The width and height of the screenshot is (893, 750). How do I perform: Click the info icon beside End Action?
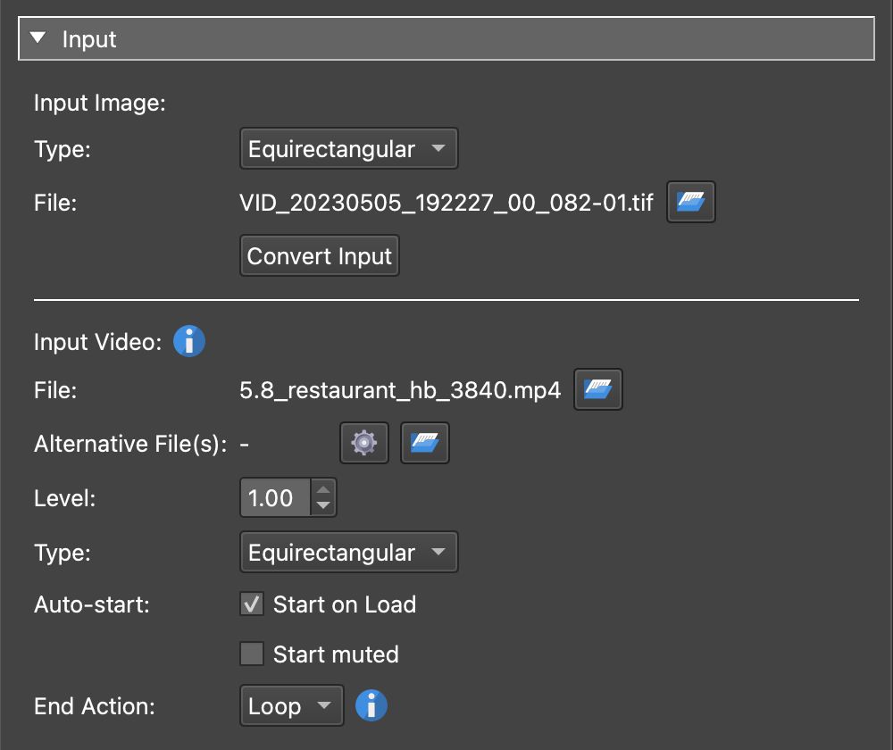click(x=371, y=705)
